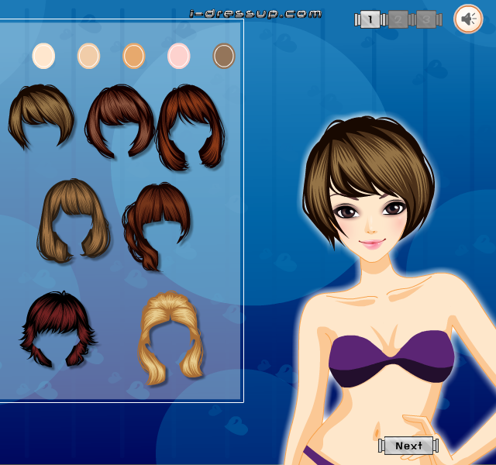Go to step 1 tab
This screenshot has width=496, height=465.
[370, 19]
